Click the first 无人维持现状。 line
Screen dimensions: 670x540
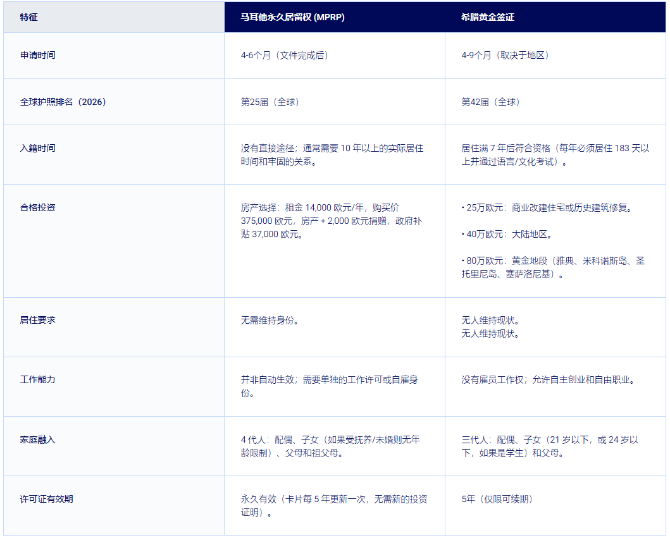[x=490, y=321]
